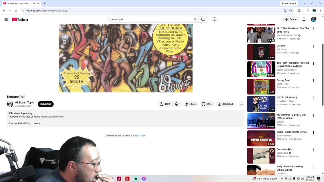
Task: Click the search magnifier button
Action: pyautogui.click(x=203, y=19)
